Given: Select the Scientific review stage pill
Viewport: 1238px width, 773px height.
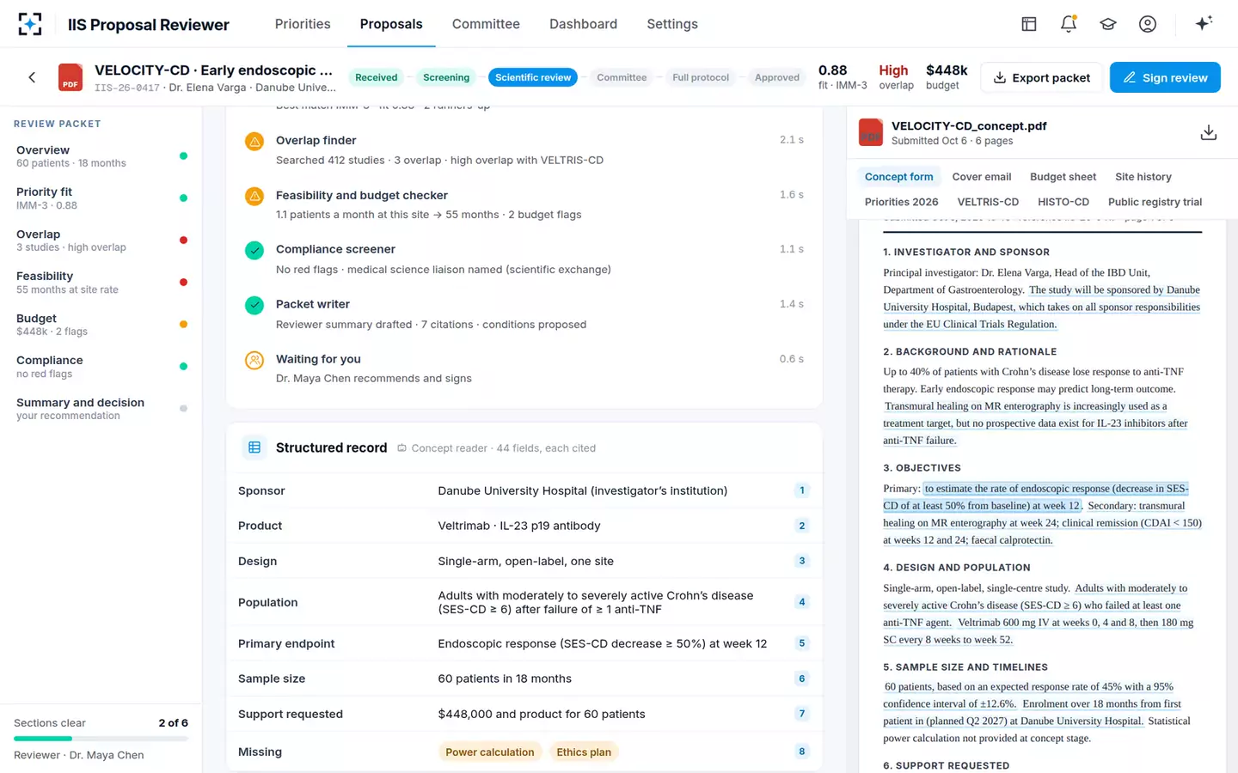Looking at the screenshot, I should pyautogui.click(x=533, y=77).
